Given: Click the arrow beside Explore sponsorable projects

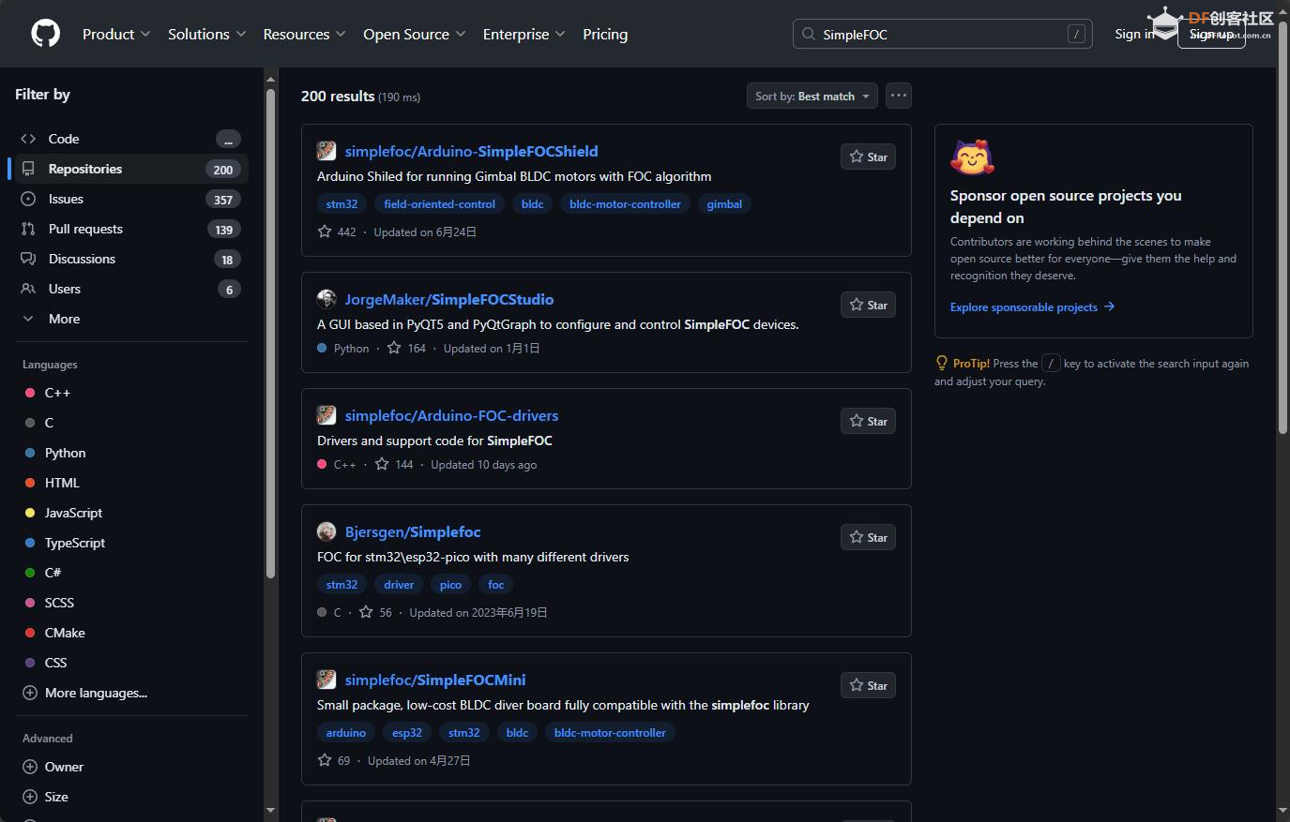Looking at the screenshot, I should [1109, 306].
